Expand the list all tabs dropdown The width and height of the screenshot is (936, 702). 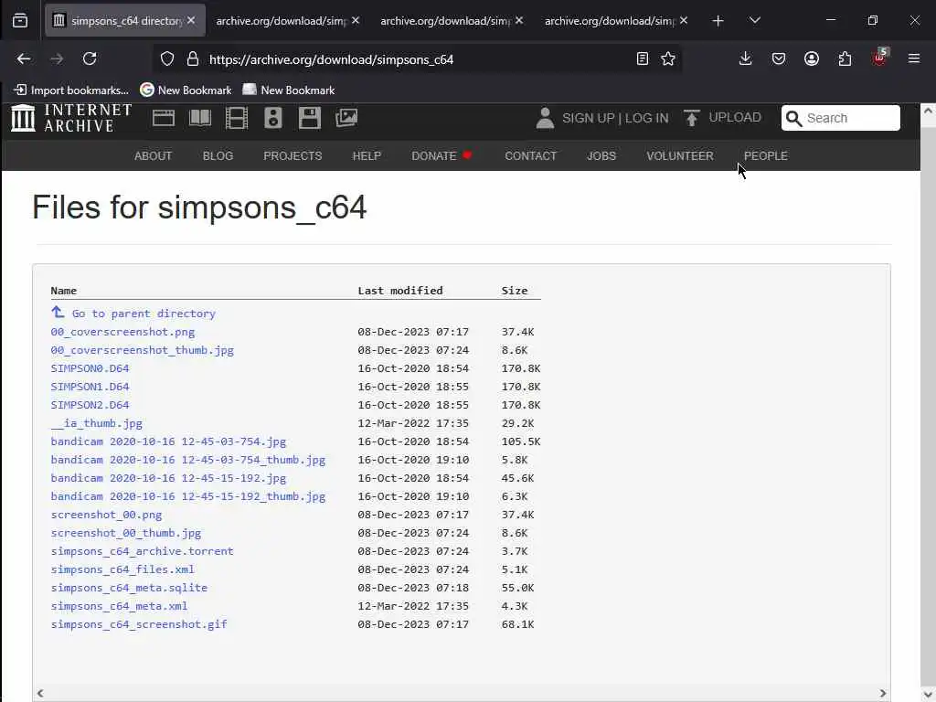(754, 20)
